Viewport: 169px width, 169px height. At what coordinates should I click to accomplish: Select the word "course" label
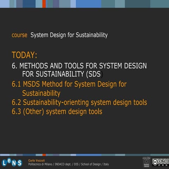pos(19,35)
